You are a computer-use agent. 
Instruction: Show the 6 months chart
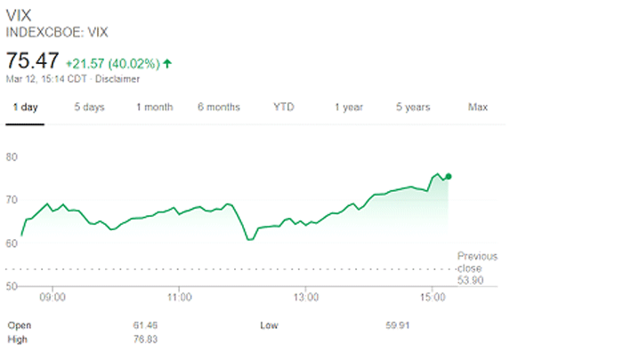pos(219,108)
